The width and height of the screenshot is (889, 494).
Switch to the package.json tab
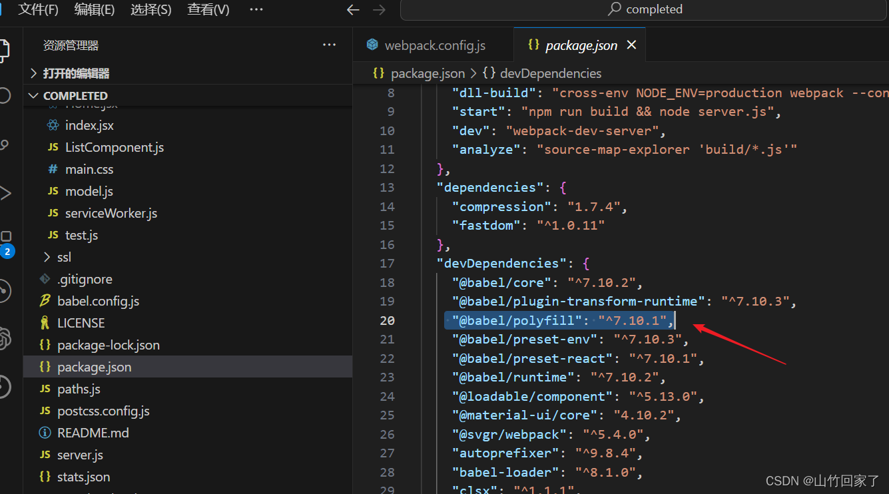[x=580, y=45]
